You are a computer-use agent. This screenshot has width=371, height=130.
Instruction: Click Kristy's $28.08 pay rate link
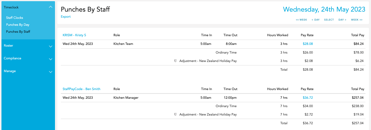point(308,44)
